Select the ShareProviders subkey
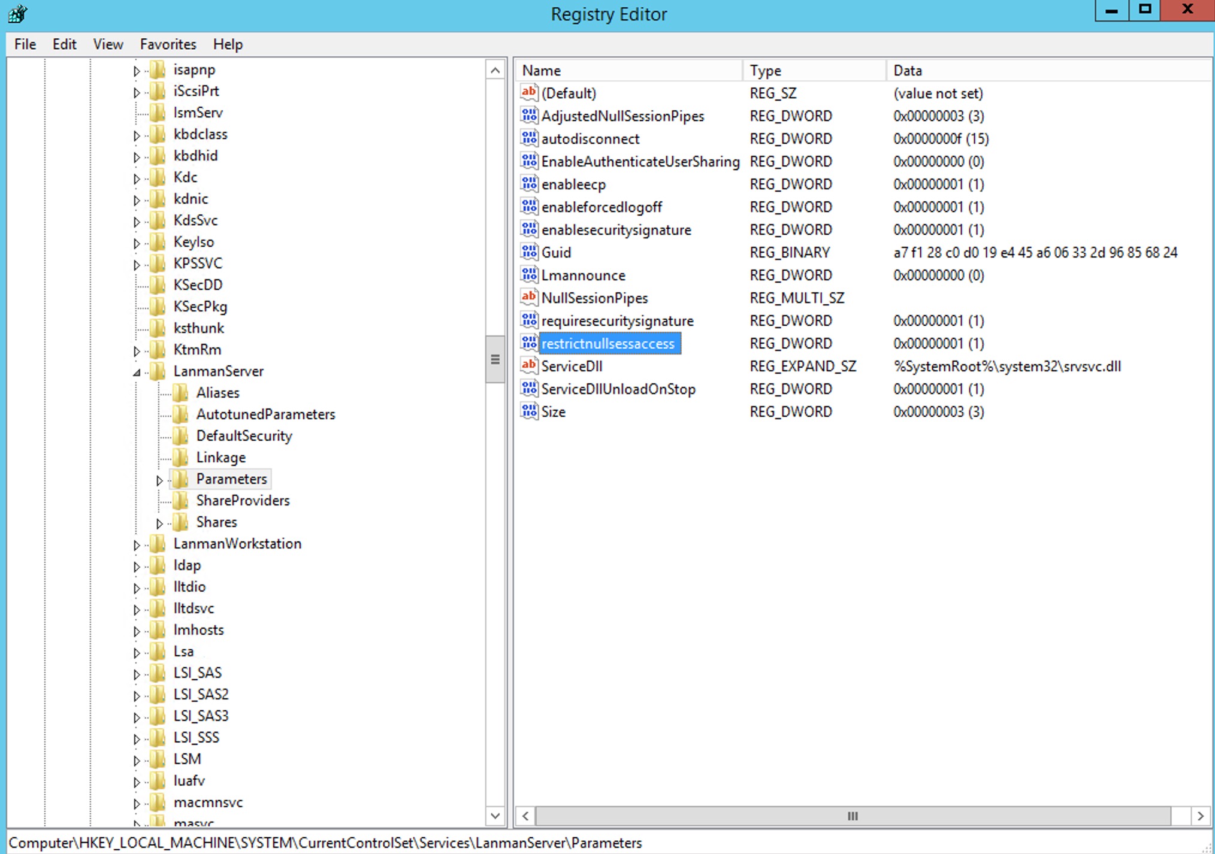 click(243, 500)
